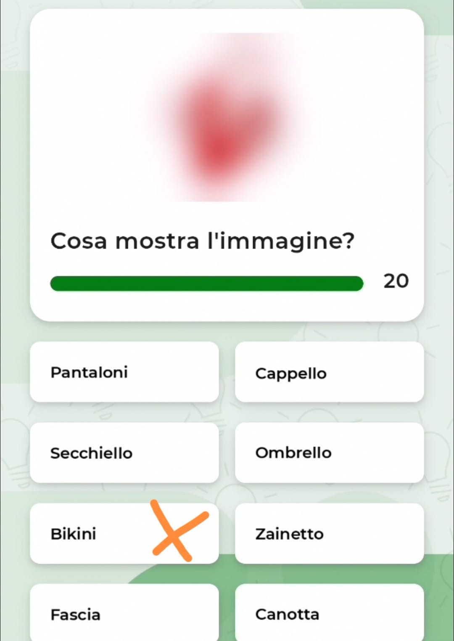The image size is (454, 641).
Task: Click the green countdown progress bar
Action: (x=206, y=283)
